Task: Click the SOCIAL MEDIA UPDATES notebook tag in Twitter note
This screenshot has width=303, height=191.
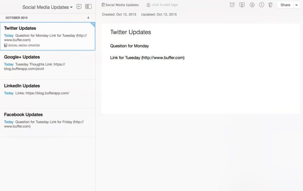Action: click(x=24, y=45)
